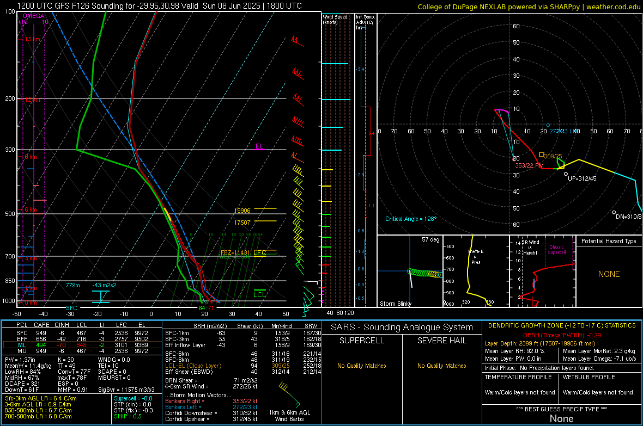Click the Bunkers Left = 272/23 kt line
Screen dimensions: 643x426
(211, 407)
